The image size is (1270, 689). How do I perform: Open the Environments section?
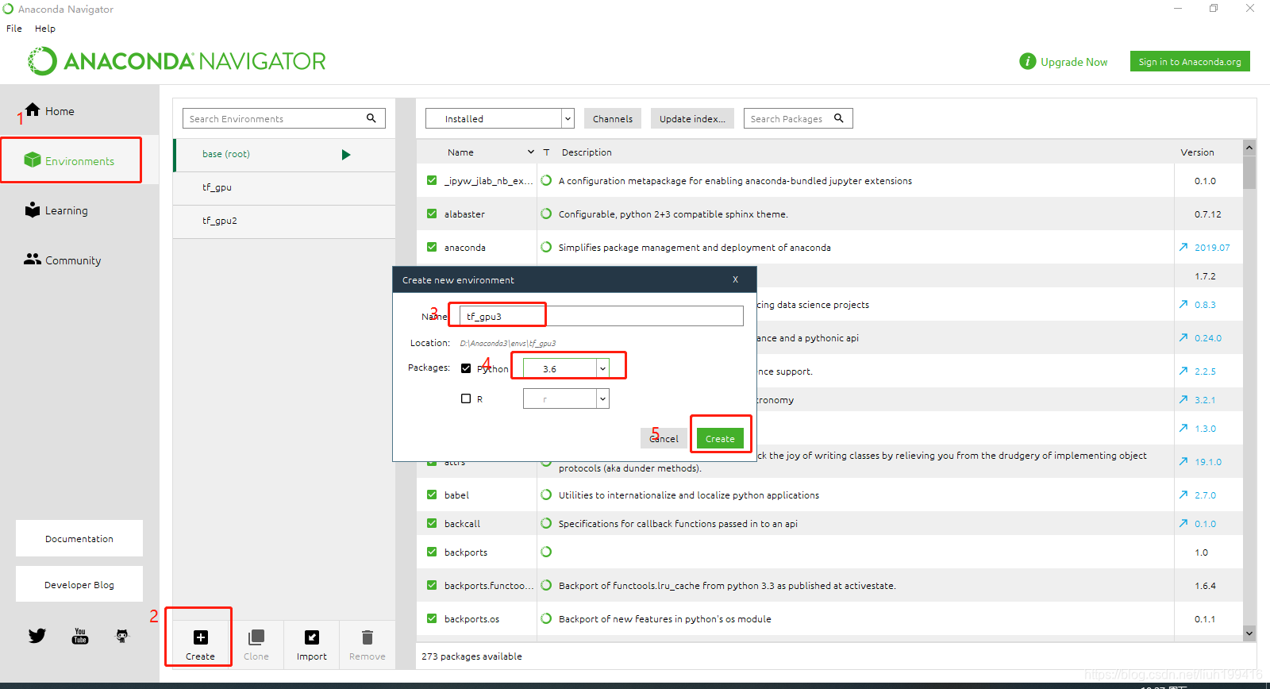point(70,160)
